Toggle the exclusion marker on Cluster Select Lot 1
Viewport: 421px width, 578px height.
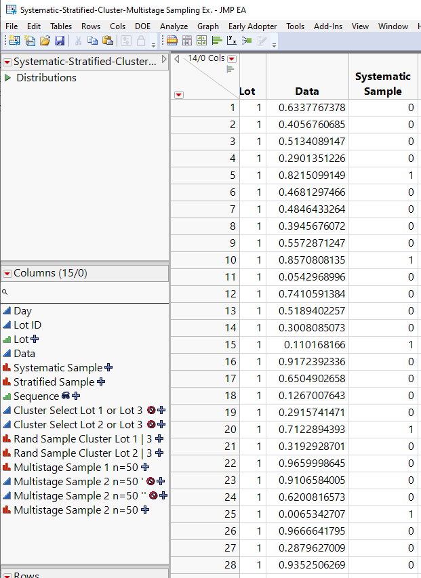click(x=150, y=410)
